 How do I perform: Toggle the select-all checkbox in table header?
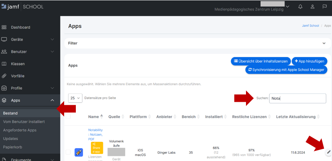[x=68, y=117]
